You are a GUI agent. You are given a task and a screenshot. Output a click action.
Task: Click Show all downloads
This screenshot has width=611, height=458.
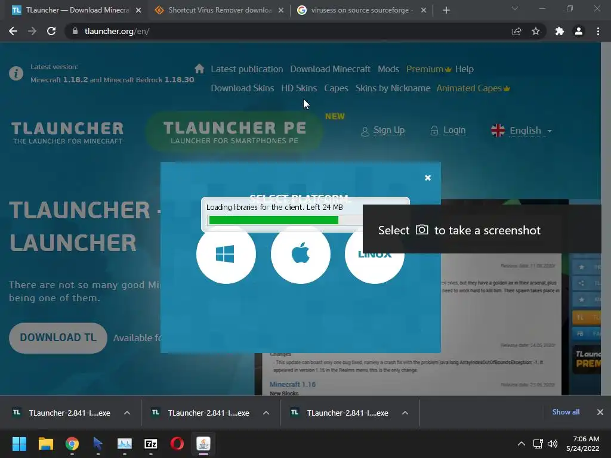(566, 412)
